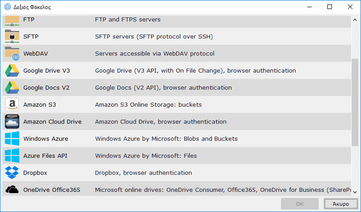
Task: Click the Windows Azure logo icon
Action: point(12,138)
